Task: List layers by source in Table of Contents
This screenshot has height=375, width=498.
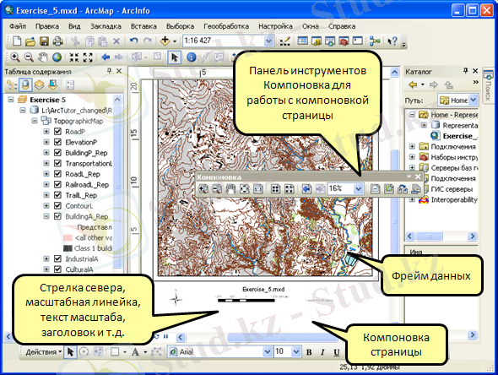Action: (x=25, y=84)
